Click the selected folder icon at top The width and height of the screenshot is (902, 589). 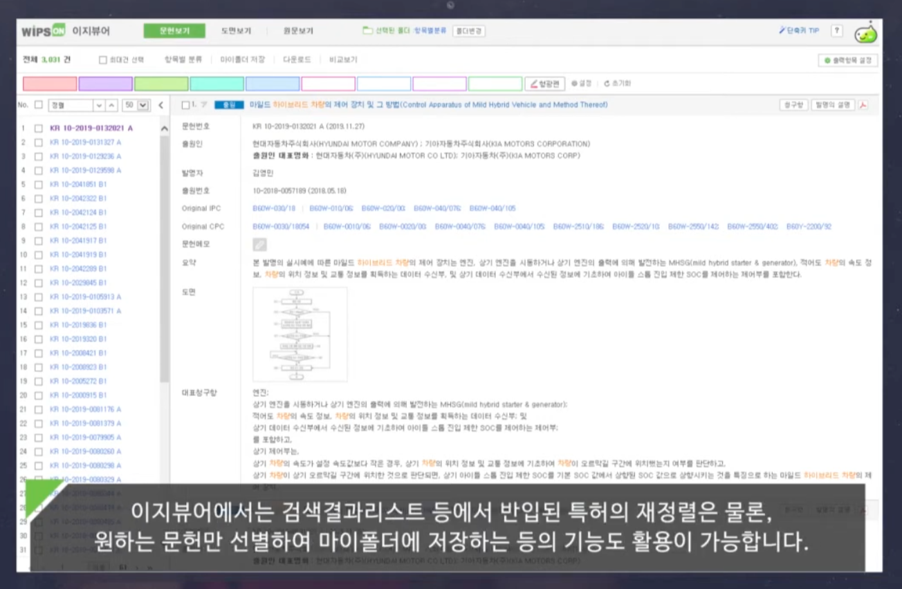point(367,30)
